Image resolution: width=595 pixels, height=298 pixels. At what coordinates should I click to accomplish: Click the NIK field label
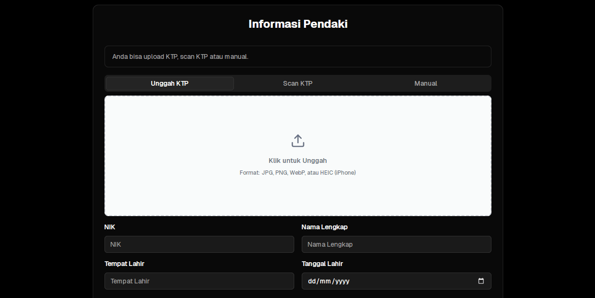pyautogui.click(x=110, y=227)
